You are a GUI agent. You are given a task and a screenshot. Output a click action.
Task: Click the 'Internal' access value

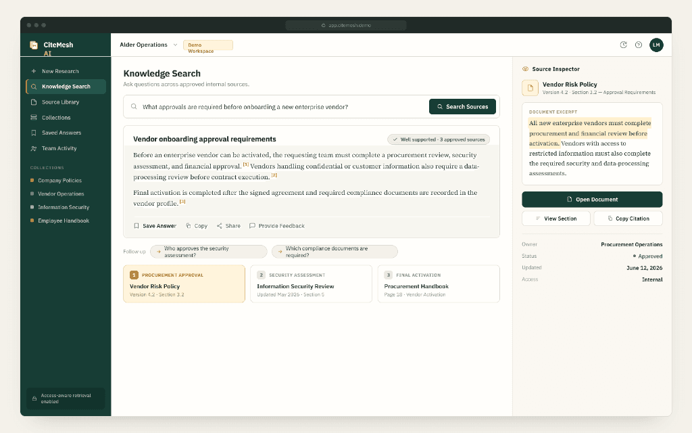[x=652, y=279]
